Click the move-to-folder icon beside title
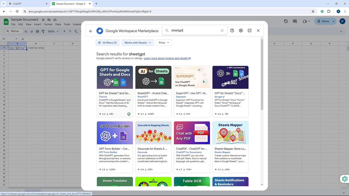 click(49, 20)
